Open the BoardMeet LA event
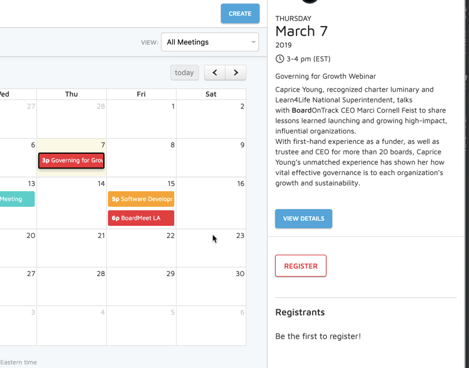 (141, 218)
